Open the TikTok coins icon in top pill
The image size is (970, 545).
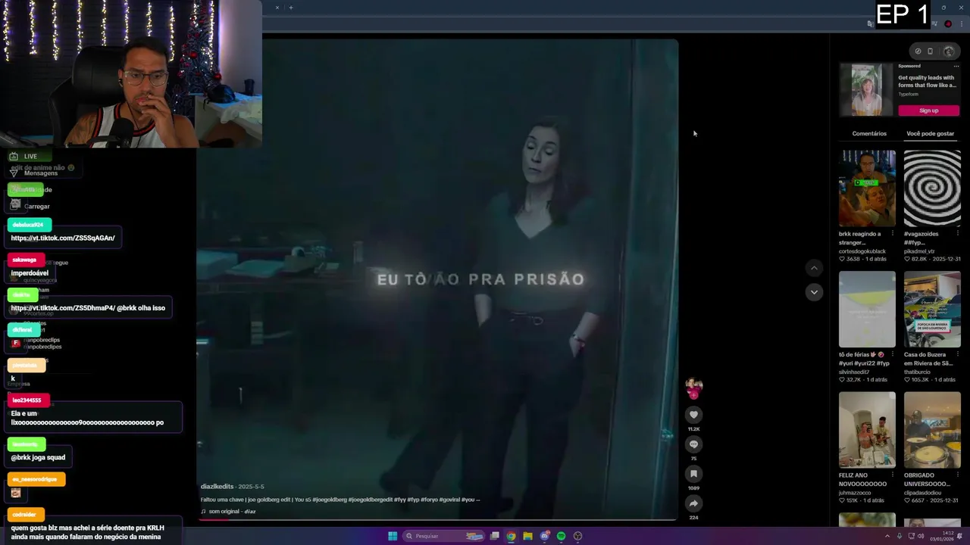point(918,51)
